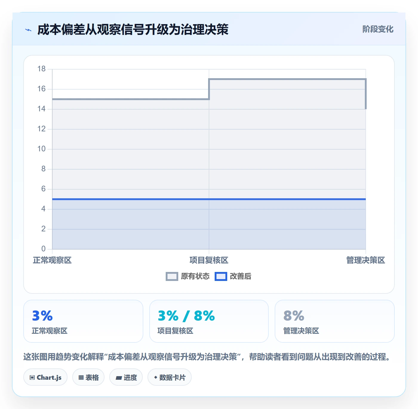Click the grid icon in 表格 tag

click(x=81, y=378)
